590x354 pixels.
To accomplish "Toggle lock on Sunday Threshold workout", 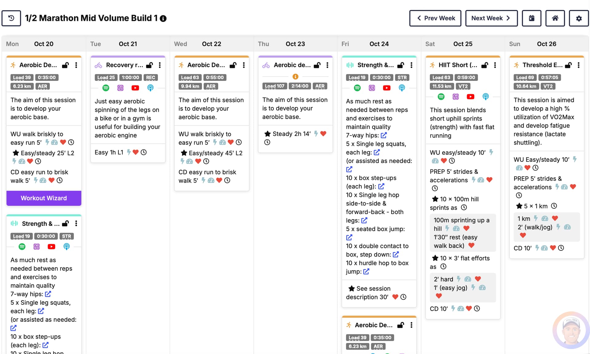I will click(568, 65).
